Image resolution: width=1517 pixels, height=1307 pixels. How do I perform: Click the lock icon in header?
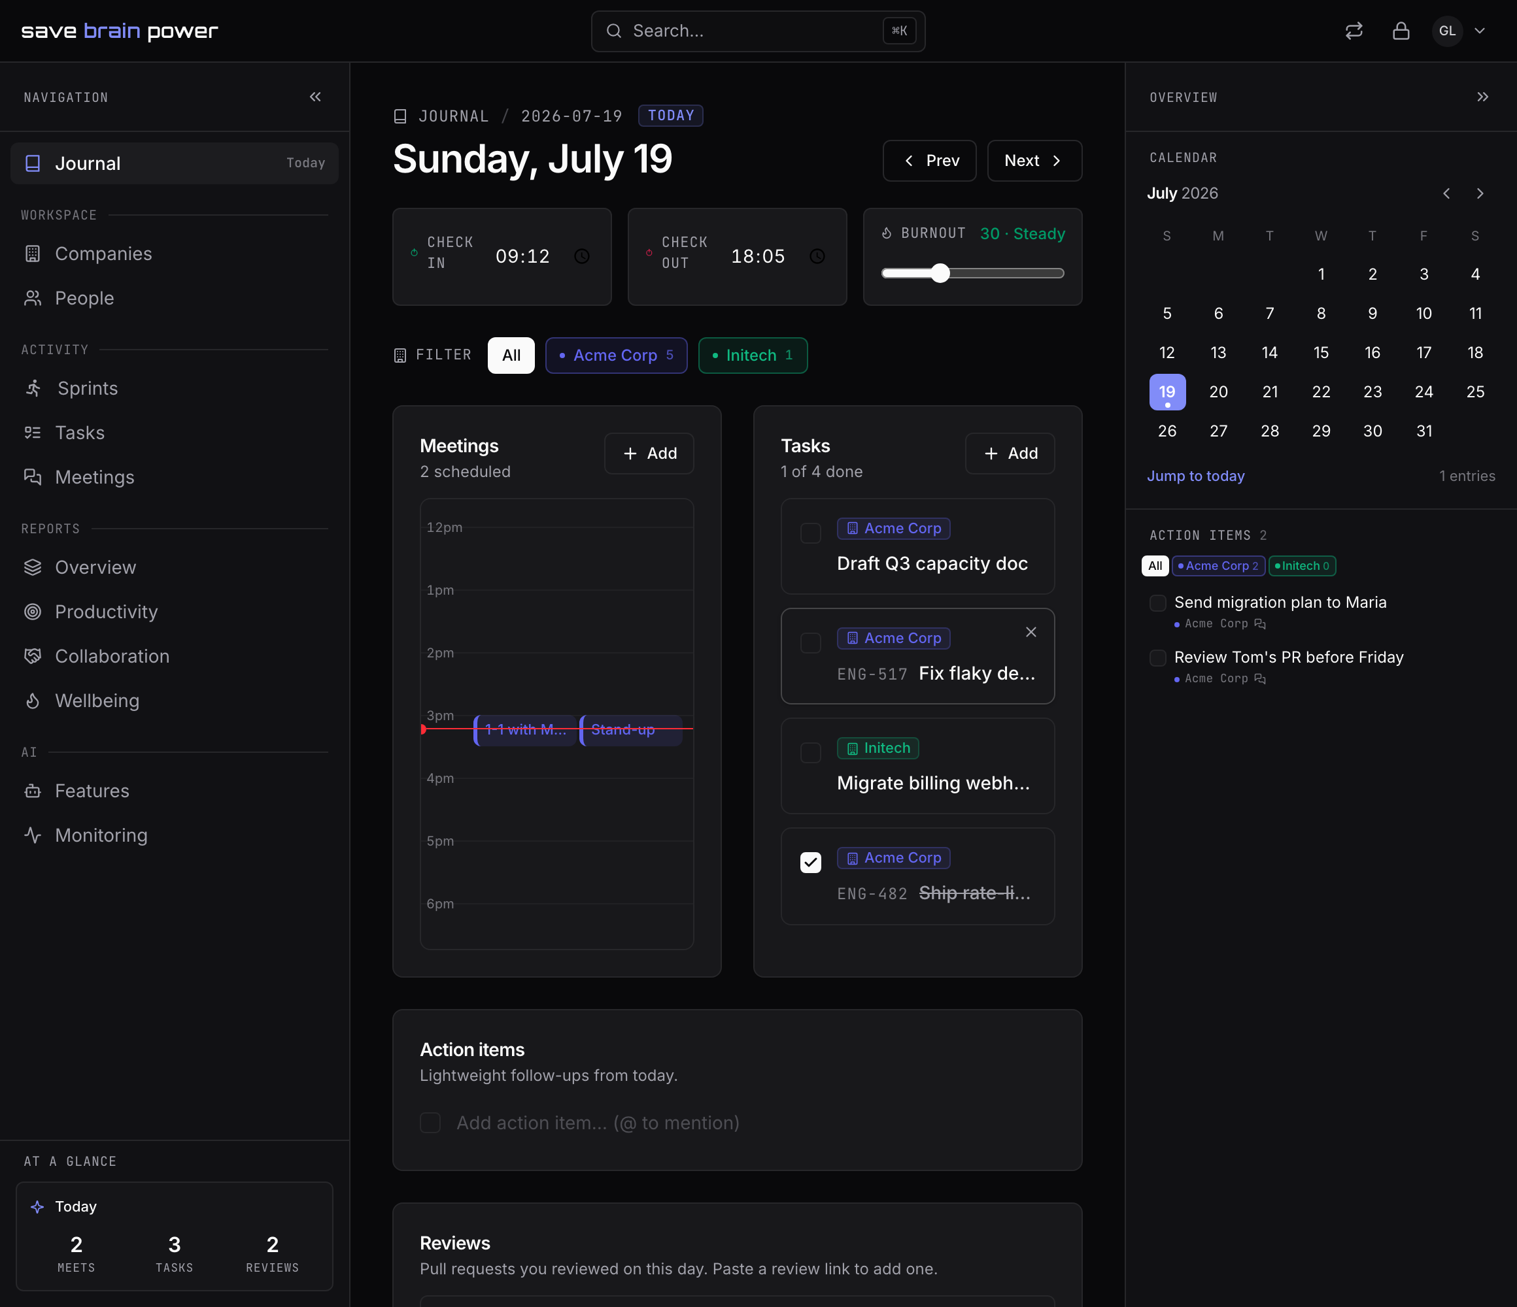pos(1401,31)
